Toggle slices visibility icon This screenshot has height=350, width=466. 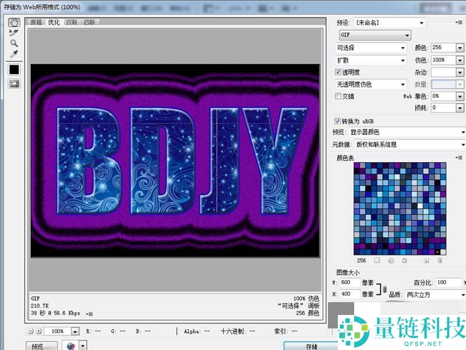tap(14, 83)
